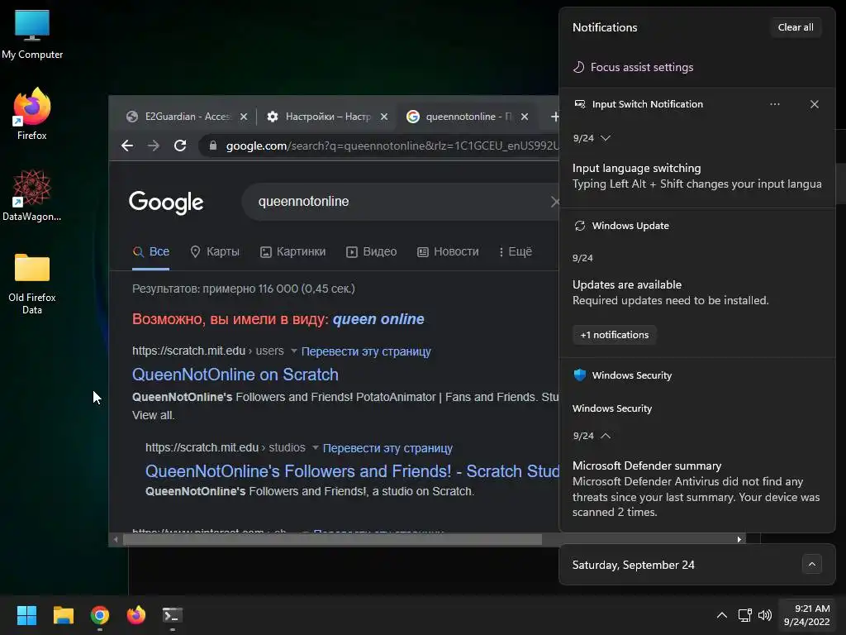
Task: Open QueenNotOnline's Followers and Friends result
Action: (352, 471)
